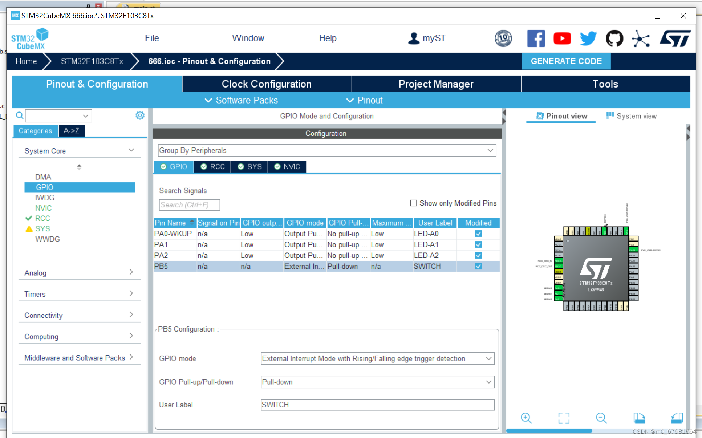Open the myST account icon

coord(413,38)
